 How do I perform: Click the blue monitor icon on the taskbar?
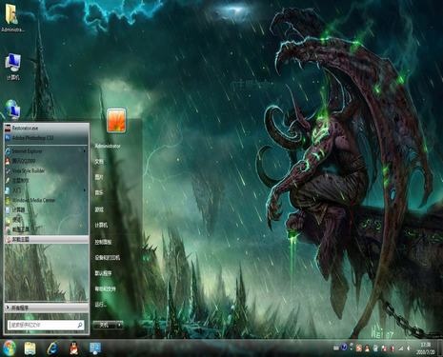95,348
